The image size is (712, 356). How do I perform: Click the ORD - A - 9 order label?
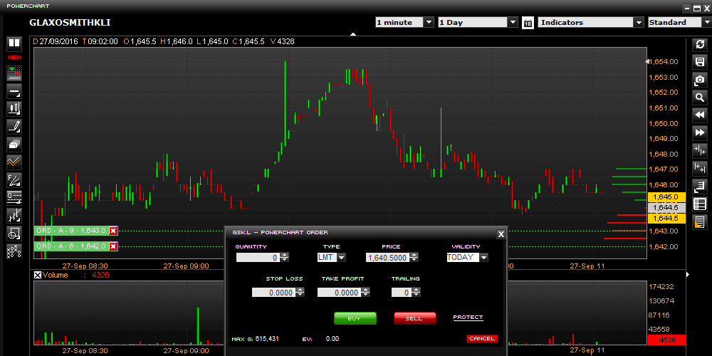pyautogui.click(x=71, y=231)
